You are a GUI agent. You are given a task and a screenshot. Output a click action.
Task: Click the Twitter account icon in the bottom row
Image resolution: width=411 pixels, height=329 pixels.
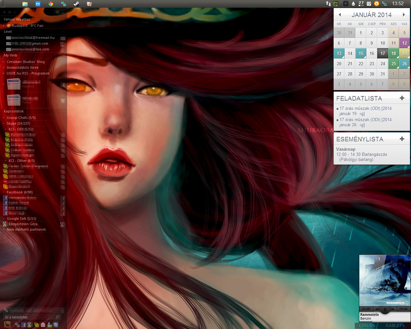pos(56,325)
